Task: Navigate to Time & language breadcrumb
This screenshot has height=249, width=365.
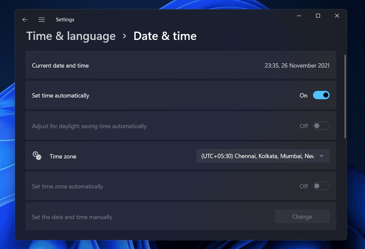Action: (x=71, y=36)
